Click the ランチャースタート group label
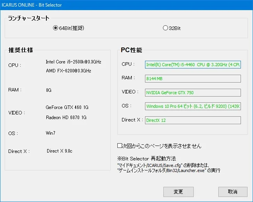The height and width of the screenshot is (202, 253). 28,18
